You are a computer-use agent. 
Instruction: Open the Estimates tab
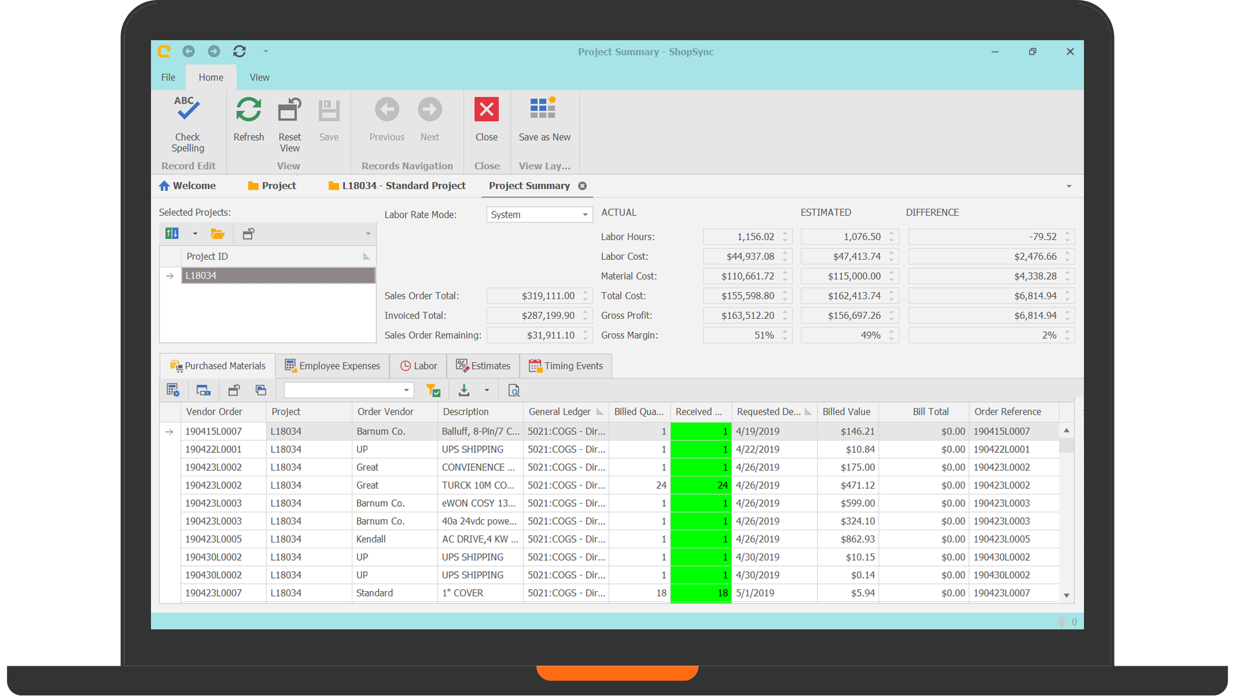483,366
